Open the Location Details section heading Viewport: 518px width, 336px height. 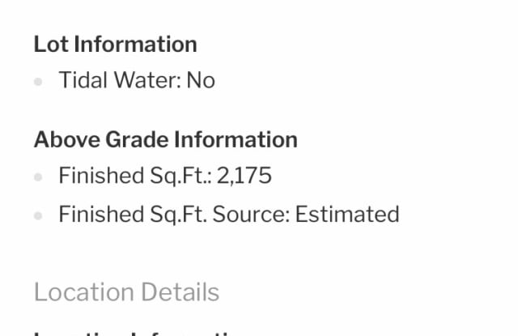(126, 292)
